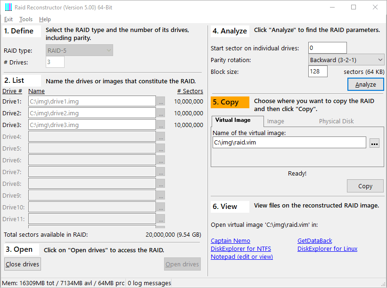Click the browse button for Drive2

pyautogui.click(x=161, y=113)
